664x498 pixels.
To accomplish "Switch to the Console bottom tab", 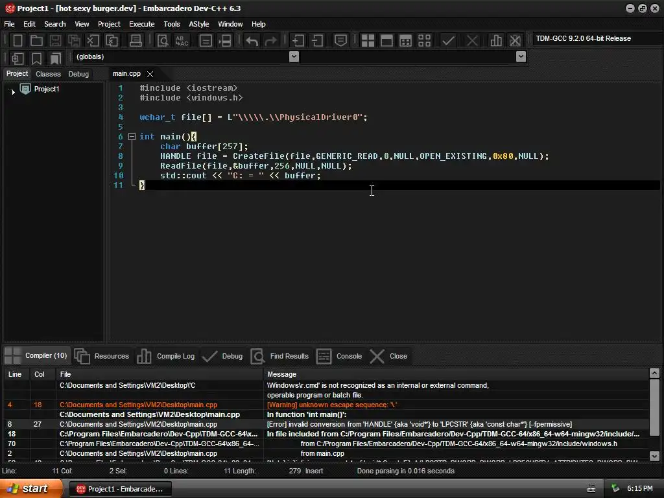I will pyautogui.click(x=339, y=356).
